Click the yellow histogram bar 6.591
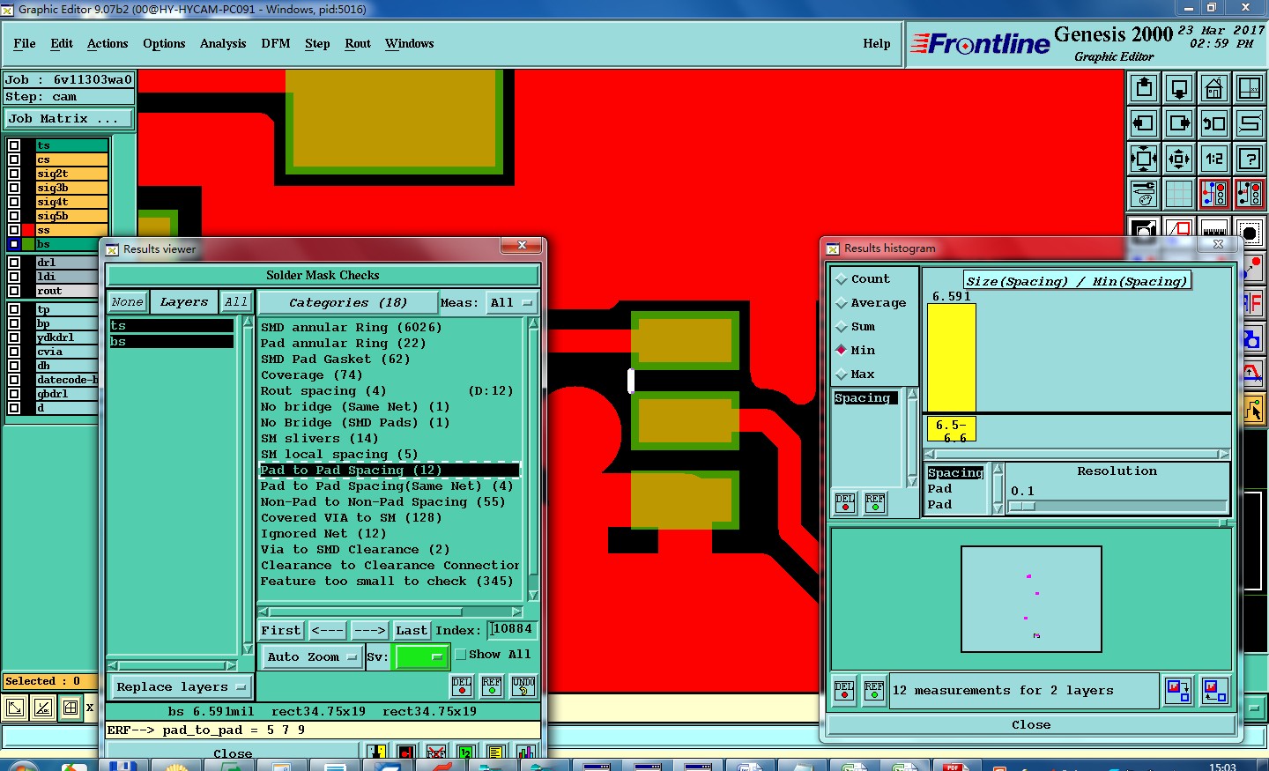 tap(952, 357)
